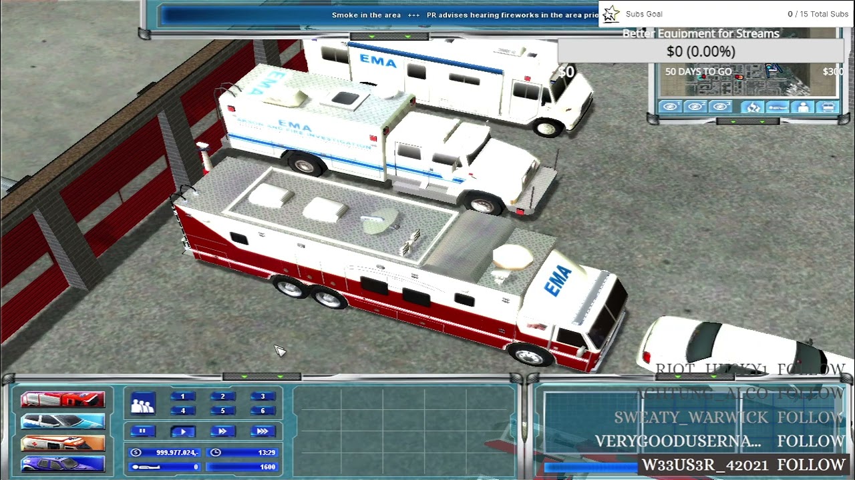Open the fire department vehicles category

[63, 399]
